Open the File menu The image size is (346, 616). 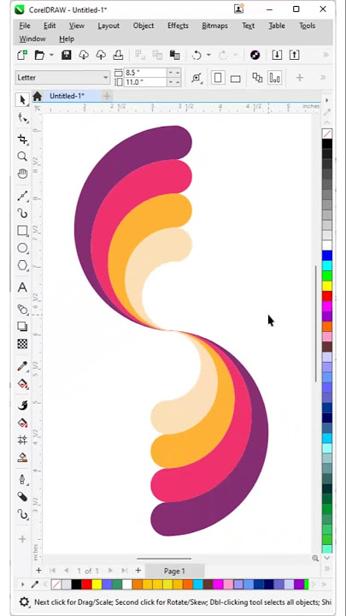tap(25, 26)
